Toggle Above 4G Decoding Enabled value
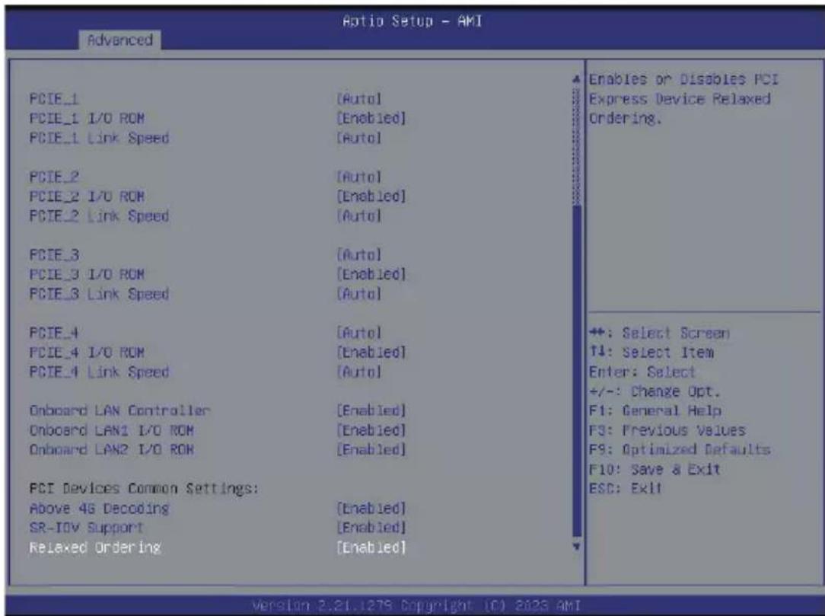The image size is (825, 616). coord(371,509)
